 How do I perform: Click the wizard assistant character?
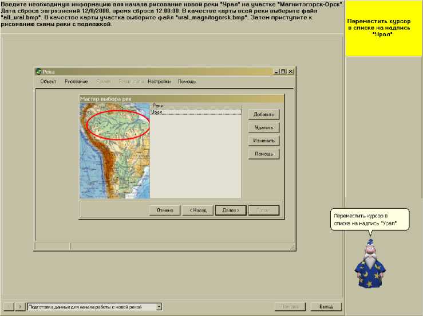pyautogui.click(x=370, y=263)
